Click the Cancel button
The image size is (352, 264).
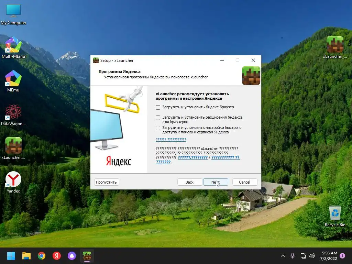[x=244, y=182]
